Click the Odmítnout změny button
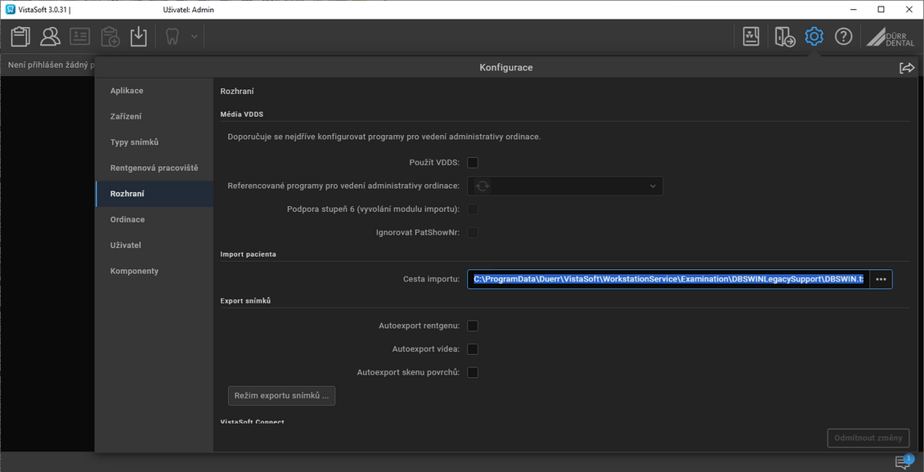The width and height of the screenshot is (924, 472). (x=868, y=438)
